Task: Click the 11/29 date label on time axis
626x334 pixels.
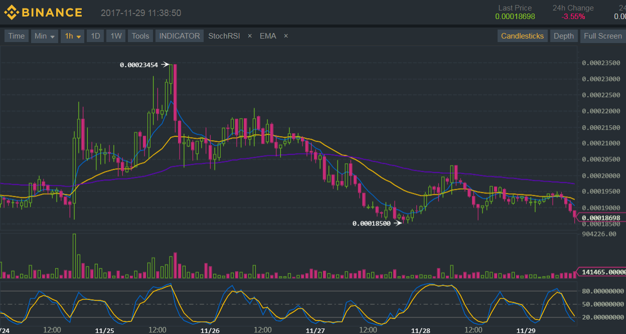Action: pos(526,330)
